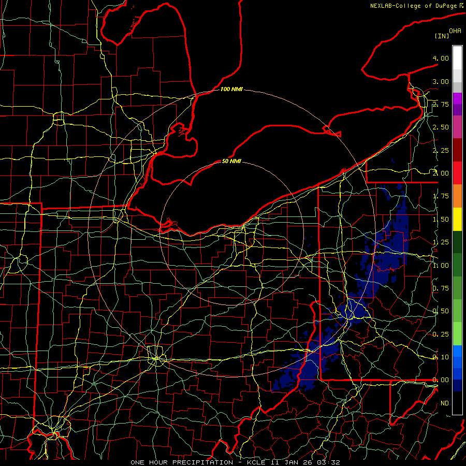Click the 0.10 legend value
This screenshot has width=466, height=466.
pos(441,357)
